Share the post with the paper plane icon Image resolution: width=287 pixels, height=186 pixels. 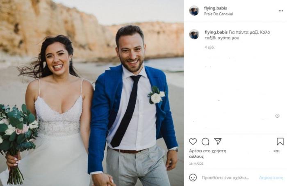point(218,141)
